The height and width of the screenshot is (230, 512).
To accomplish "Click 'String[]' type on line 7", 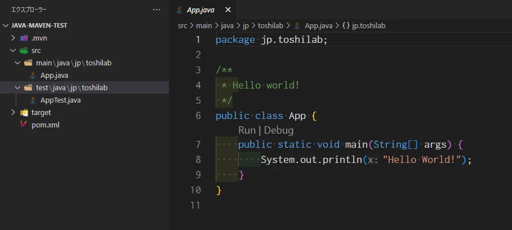I will pos(396,144).
